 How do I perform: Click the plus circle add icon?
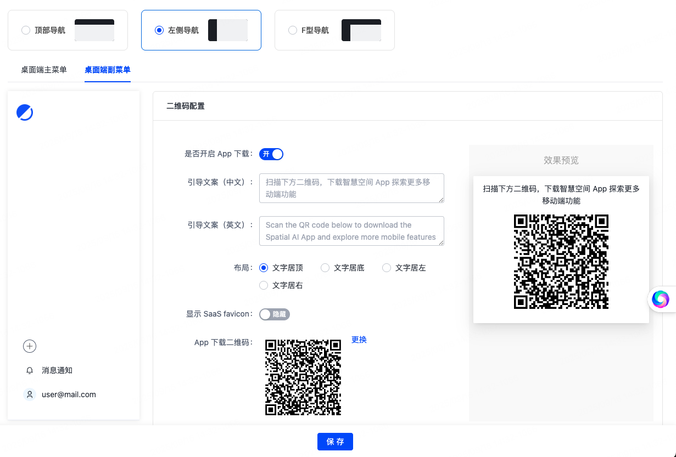pyautogui.click(x=30, y=346)
